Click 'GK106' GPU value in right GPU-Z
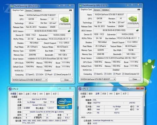The width and height of the screenshot is (157, 125). point(99,18)
